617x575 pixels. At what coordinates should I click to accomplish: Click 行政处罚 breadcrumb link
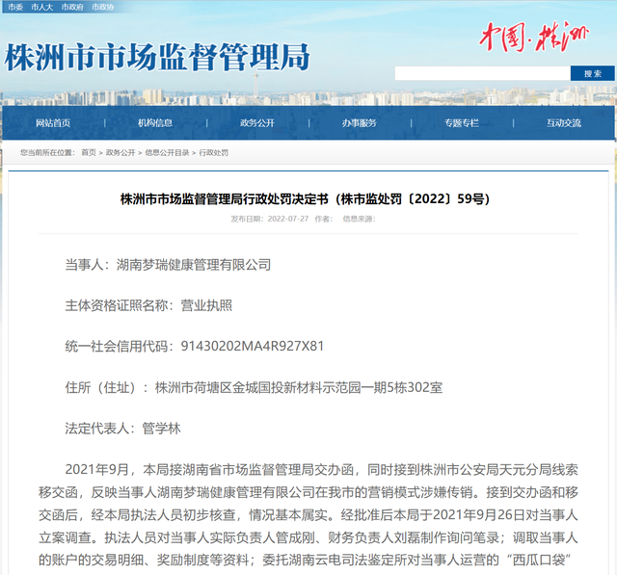(214, 153)
